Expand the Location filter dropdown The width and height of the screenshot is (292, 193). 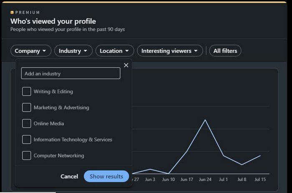click(x=115, y=51)
